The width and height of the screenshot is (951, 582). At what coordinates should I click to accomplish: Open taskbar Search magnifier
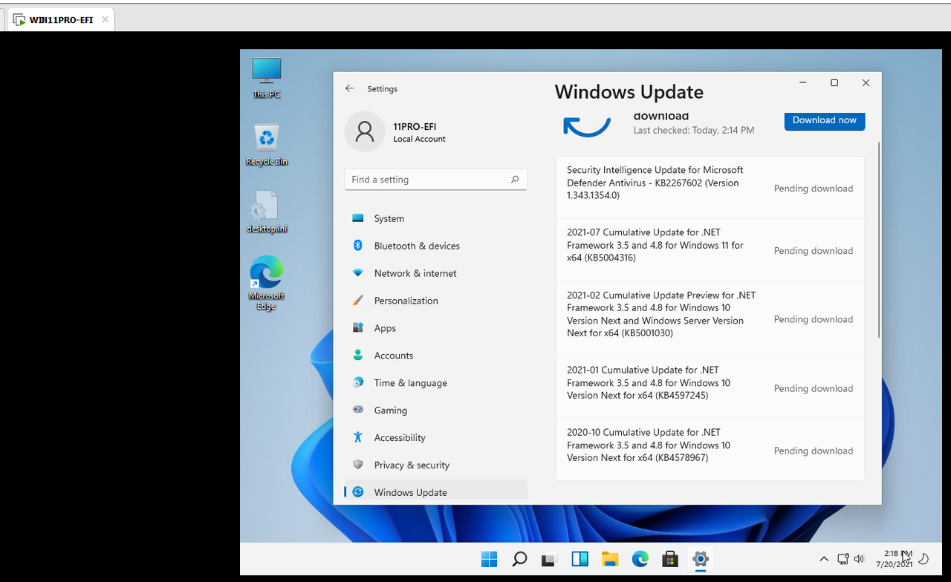519,559
